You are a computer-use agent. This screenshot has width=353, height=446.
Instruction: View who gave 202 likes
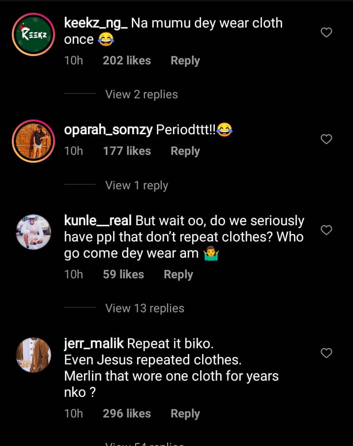[x=127, y=60]
